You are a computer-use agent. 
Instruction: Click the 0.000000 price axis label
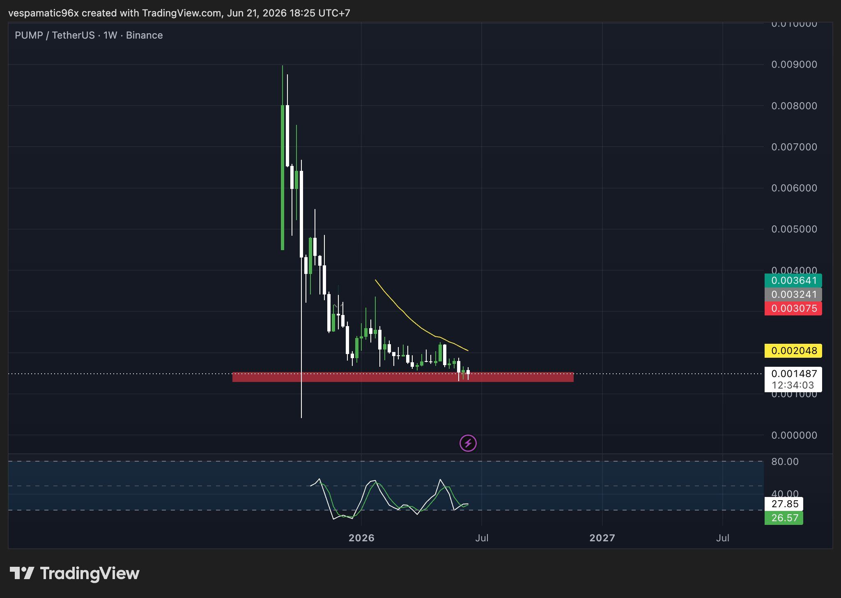click(794, 435)
